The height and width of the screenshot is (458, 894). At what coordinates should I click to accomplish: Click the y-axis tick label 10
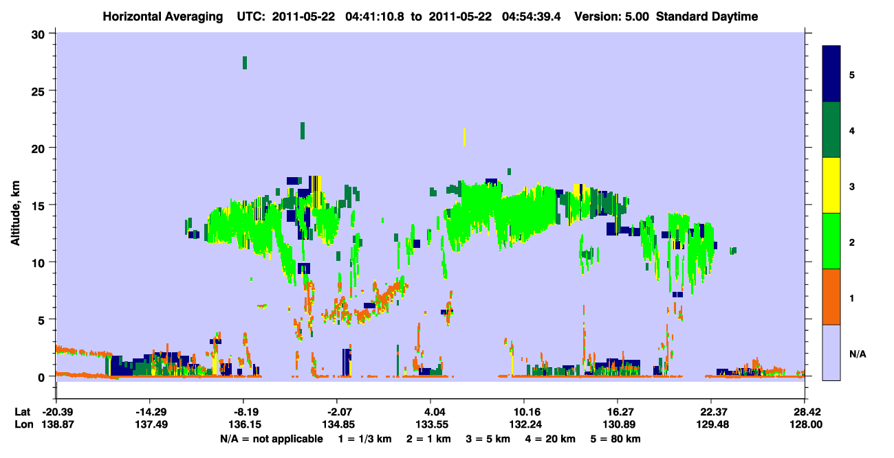[x=40, y=262]
